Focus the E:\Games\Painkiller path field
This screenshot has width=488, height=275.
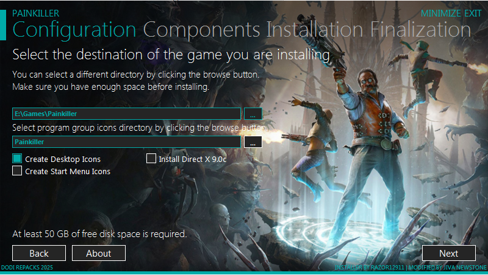coord(126,114)
